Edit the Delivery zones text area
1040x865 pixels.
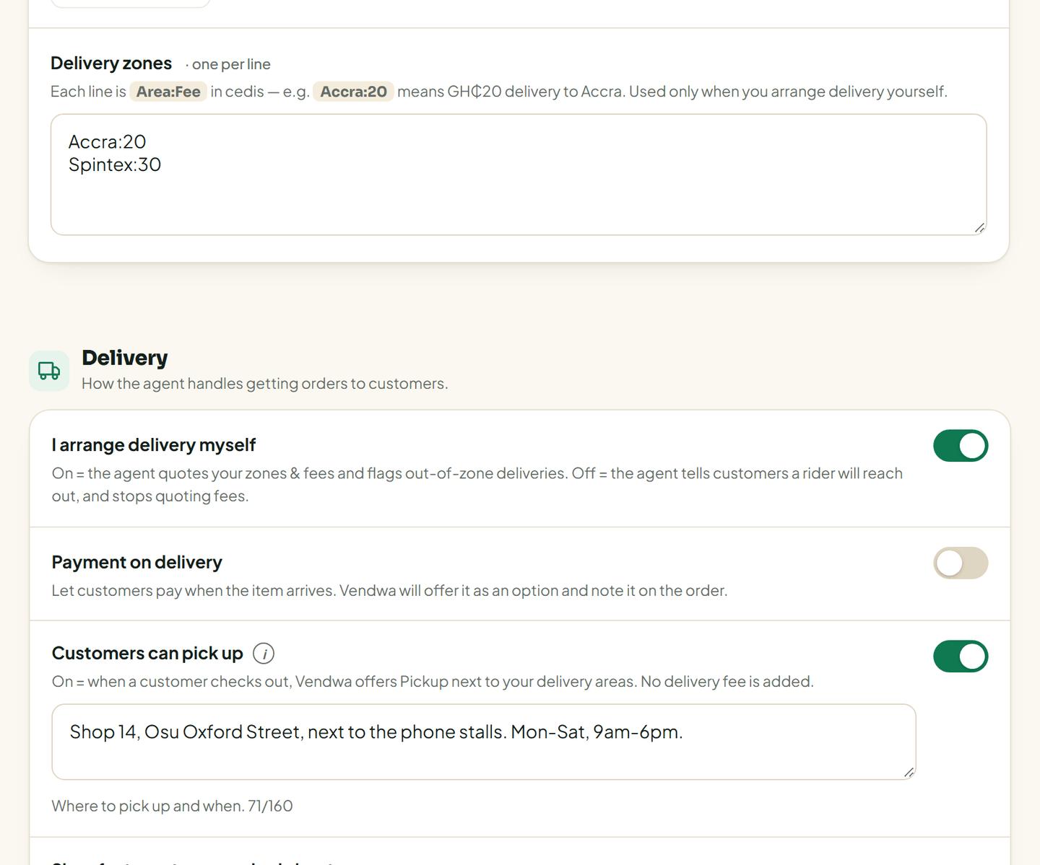pos(519,175)
